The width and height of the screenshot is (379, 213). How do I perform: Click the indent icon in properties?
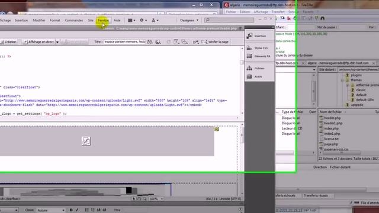click(104, 210)
